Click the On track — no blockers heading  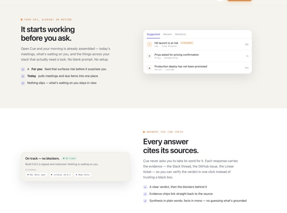tap(42, 158)
